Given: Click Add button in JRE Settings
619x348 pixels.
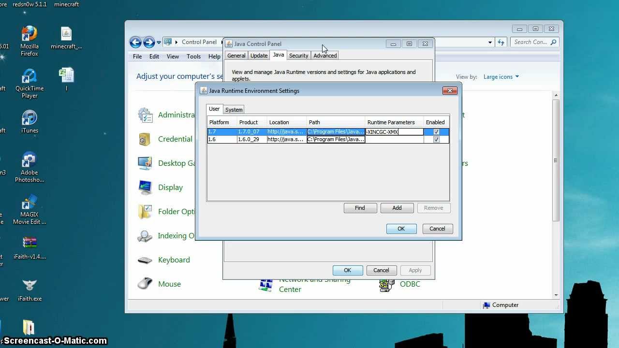Looking at the screenshot, I should tap(397, 208).
